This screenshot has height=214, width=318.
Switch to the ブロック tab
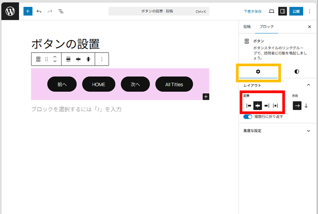(x=267, y=27)
